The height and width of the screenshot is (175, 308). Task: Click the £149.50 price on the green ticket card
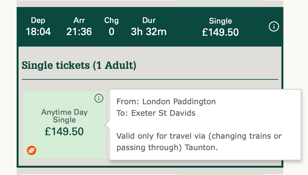coord(64,132)
